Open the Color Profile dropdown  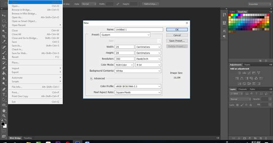point(138,86)
